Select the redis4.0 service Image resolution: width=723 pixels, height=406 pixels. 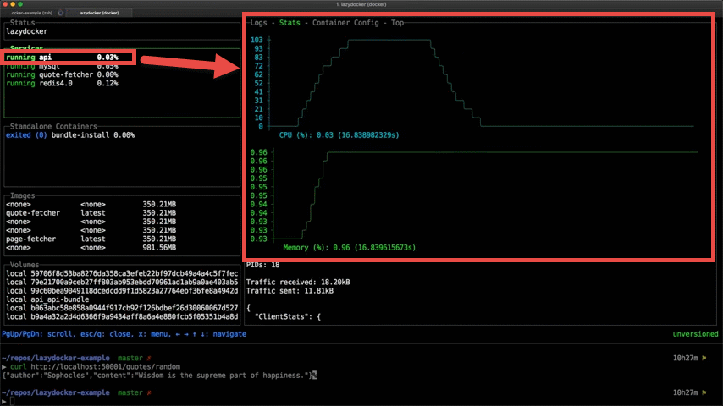(61, 84)
